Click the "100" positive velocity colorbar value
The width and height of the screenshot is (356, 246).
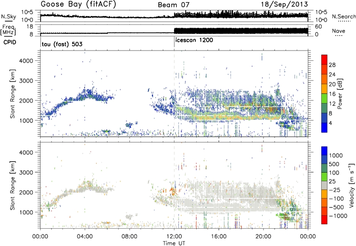[x=334, y=173]
